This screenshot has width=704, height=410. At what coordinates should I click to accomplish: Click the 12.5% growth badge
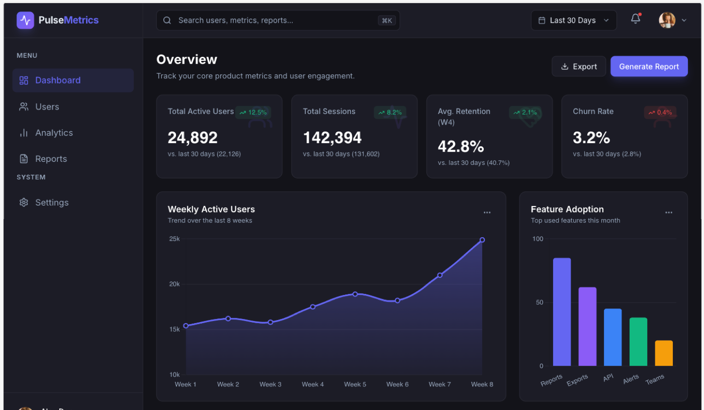(253, 113)
